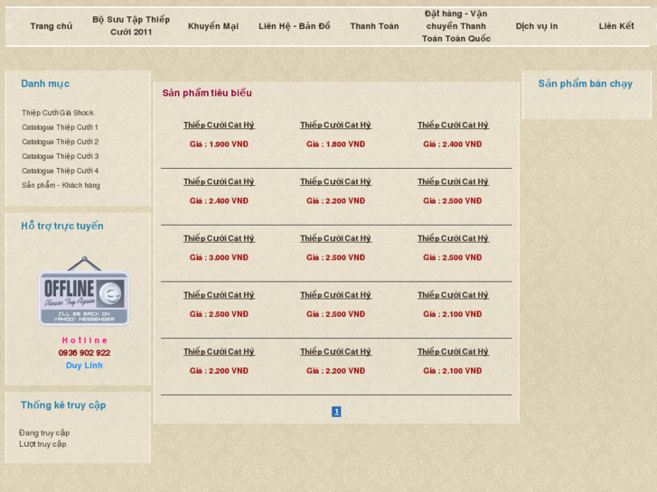
Task: Open Đặt hàng - Vận chuyển menu item
Action: click(x=455, y=26)
